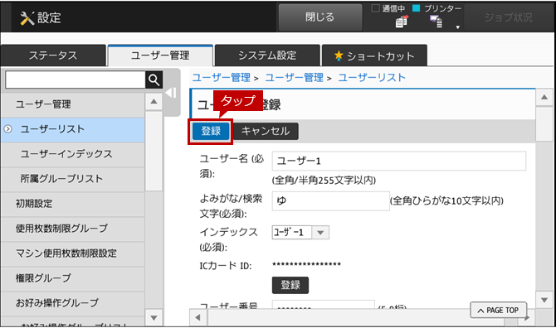
Task: Select ユーザーリスト in the sidebar
Action: tap(73, 129)
